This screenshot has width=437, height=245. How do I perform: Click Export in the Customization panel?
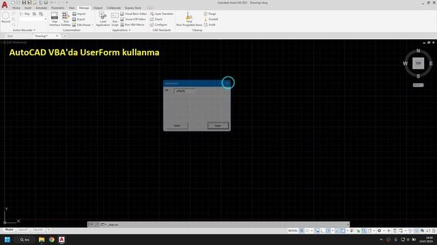(79, 19)
